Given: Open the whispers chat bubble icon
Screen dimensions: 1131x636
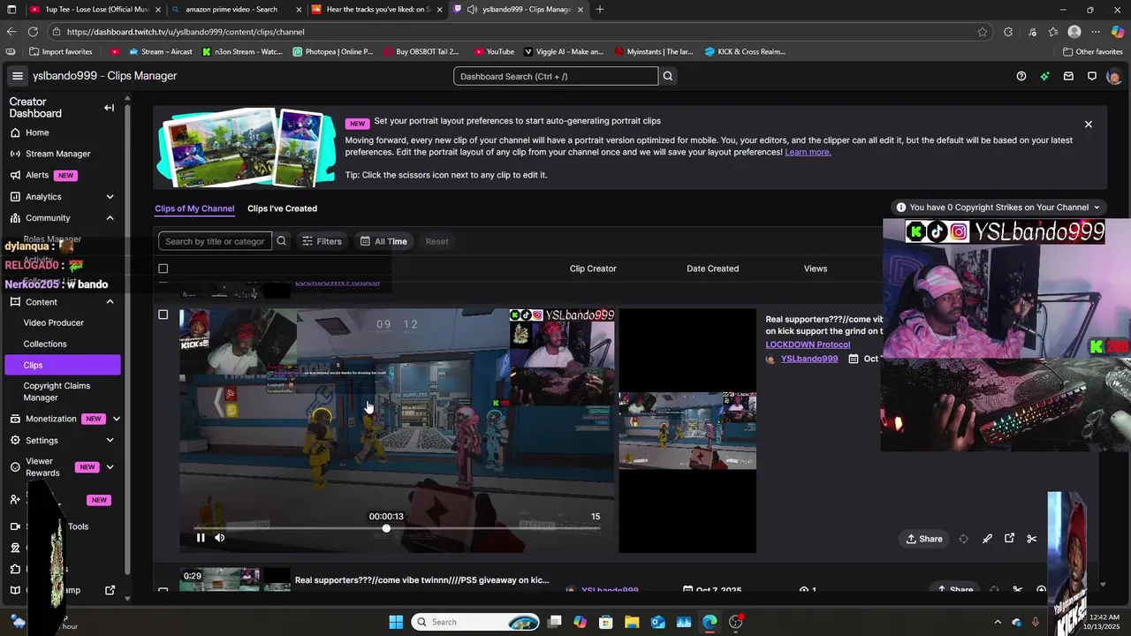Looking at the screenshot, I should tap(1092, 76).
